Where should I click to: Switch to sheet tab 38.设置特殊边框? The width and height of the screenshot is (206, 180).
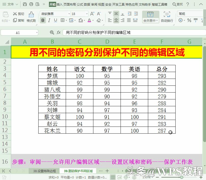coord(44,171)
